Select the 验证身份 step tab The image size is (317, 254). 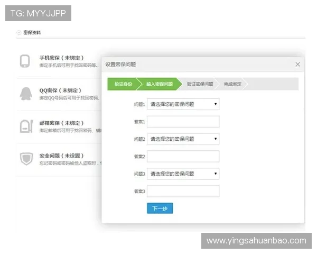[123, 84]
